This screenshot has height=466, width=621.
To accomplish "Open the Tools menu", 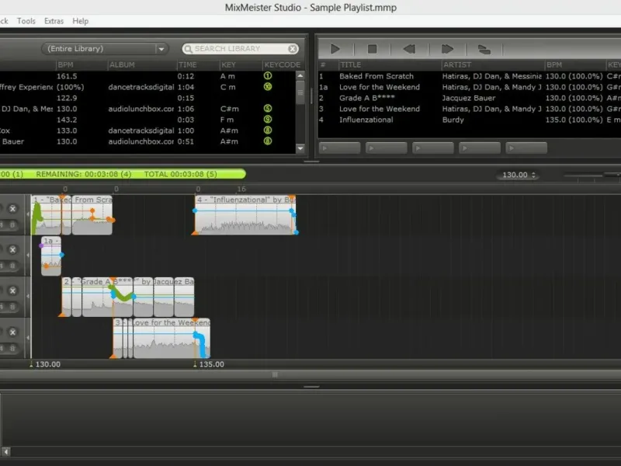I will point(26,21).
